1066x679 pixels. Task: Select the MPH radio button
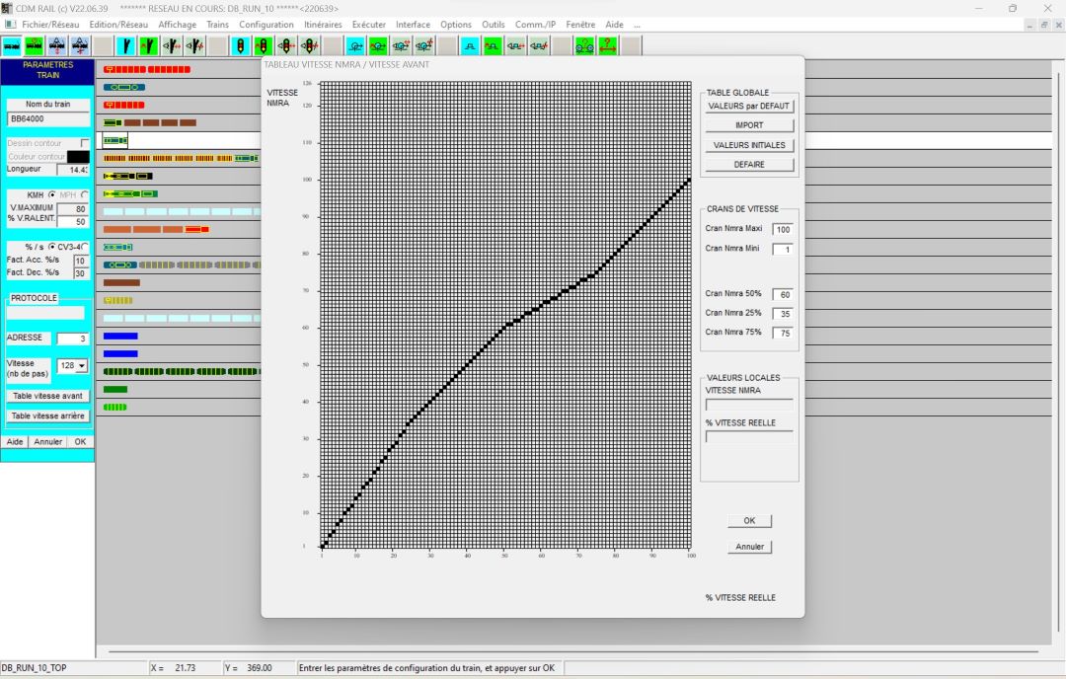[x=84, y=195]
